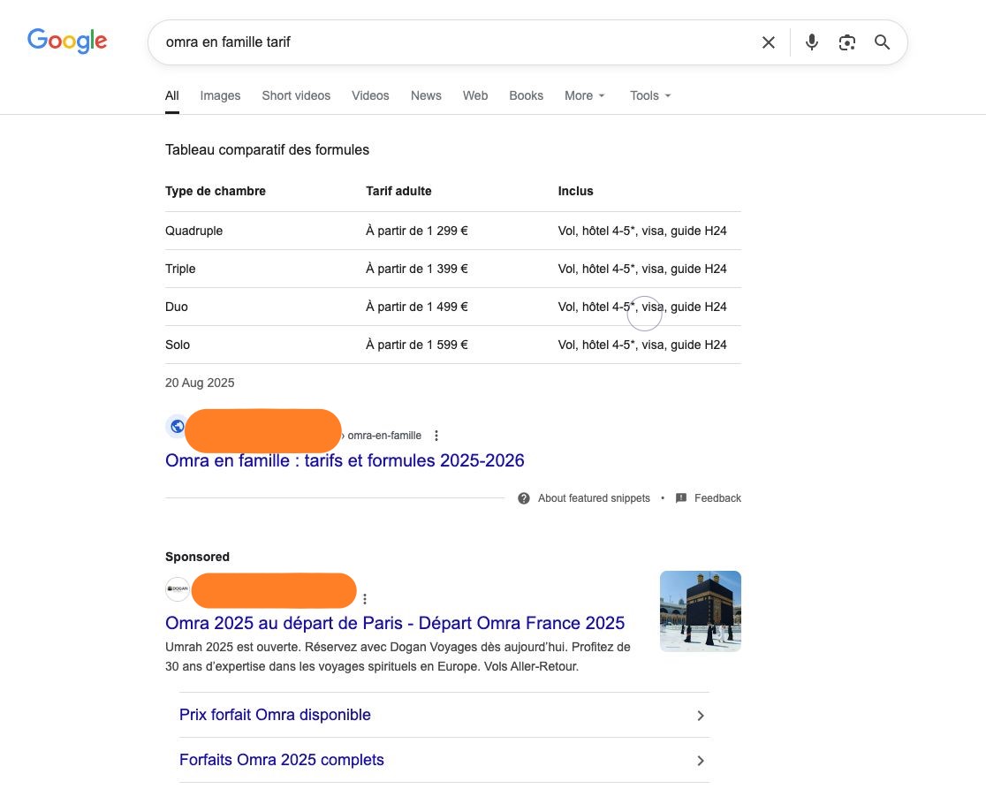
Task: Switch to the Short videos tab
Action: click(x=296, y=95)
